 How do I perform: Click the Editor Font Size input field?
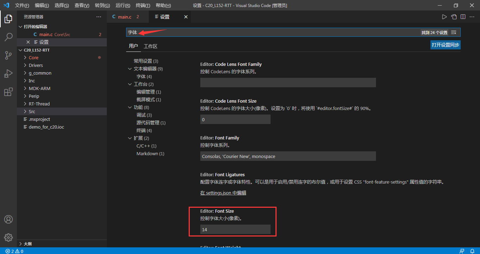[235, 229]
